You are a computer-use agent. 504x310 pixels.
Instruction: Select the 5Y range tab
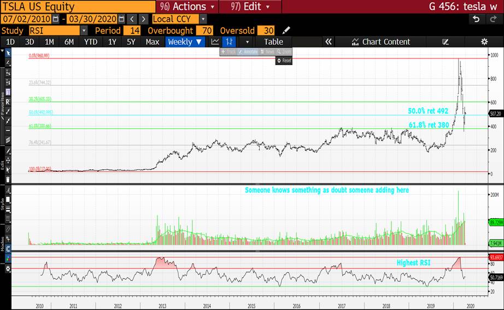coord(131,42)
